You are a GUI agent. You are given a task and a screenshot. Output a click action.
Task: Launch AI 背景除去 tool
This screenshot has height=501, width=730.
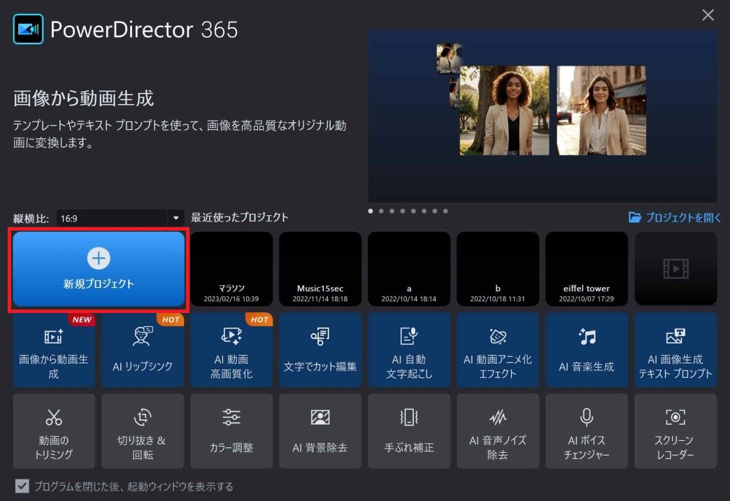pyautogui.click(x=320, y=431)
